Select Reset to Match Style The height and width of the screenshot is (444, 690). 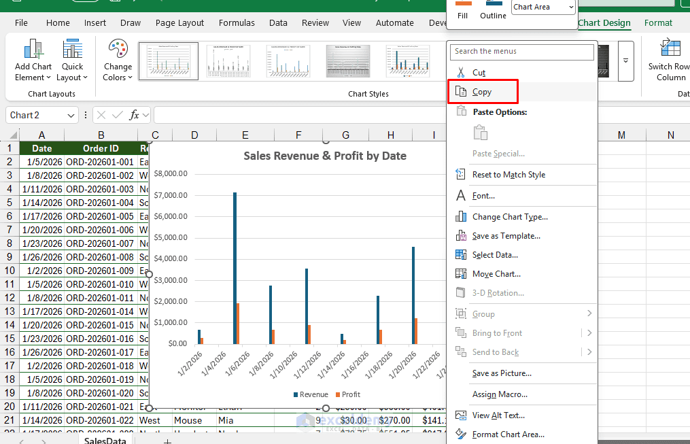(508, 175)
